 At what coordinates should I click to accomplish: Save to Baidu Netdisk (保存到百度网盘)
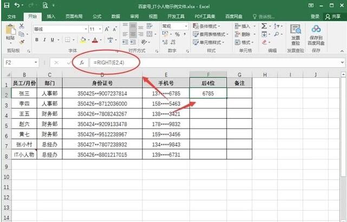316,35
